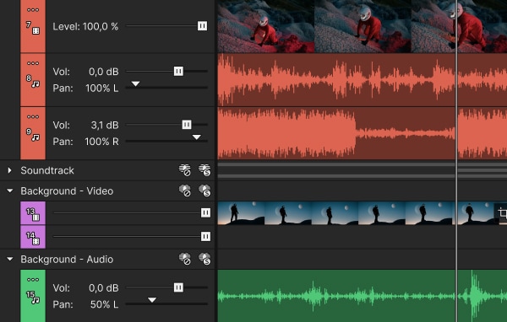Click track 9 volume value '3,1 dB'
The image size is (507, 322).
click(x=105, y=126)
